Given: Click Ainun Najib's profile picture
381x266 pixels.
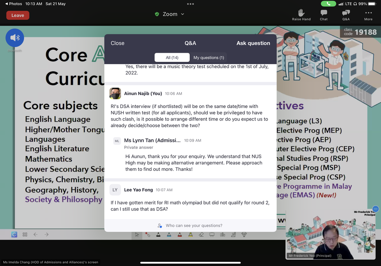Looking at the screenshot, I should [x=115, y=93].
